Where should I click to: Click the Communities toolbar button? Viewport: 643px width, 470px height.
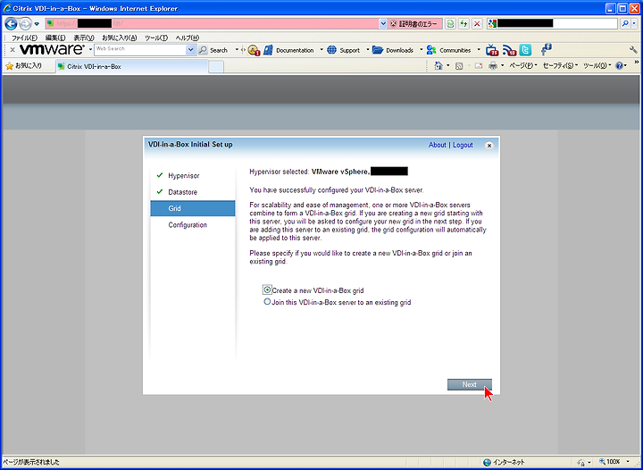(x=448, y=50)
